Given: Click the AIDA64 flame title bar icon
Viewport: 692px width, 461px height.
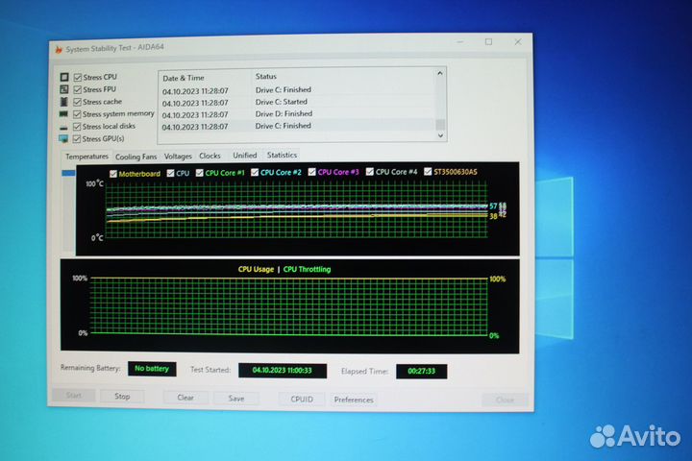Looking at the screenshot, I should click(x=59, y=49).
